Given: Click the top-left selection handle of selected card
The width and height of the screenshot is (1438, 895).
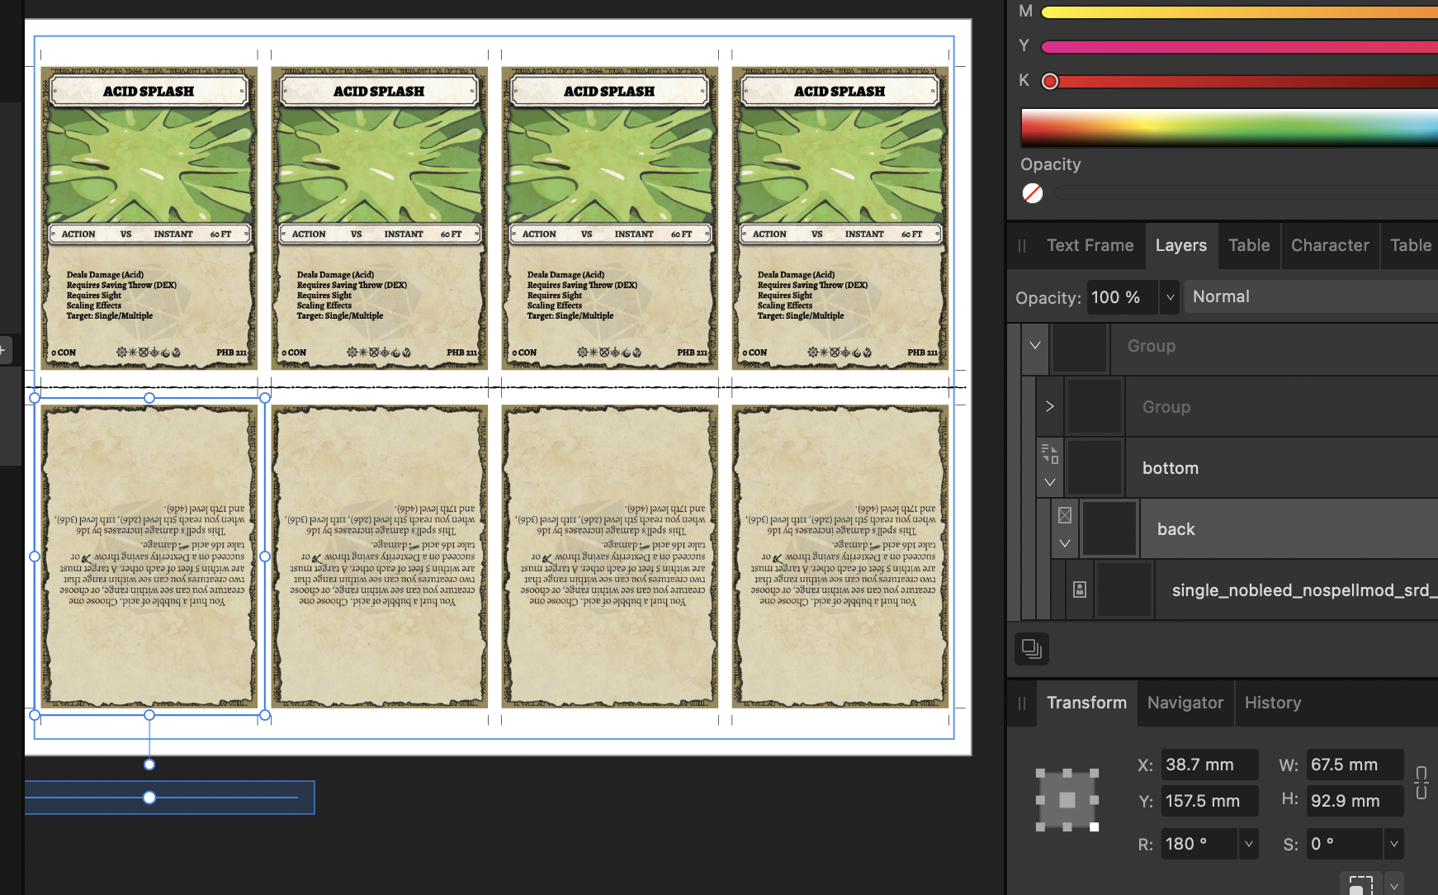Looking at the screenshot, I should coord(35,398).
